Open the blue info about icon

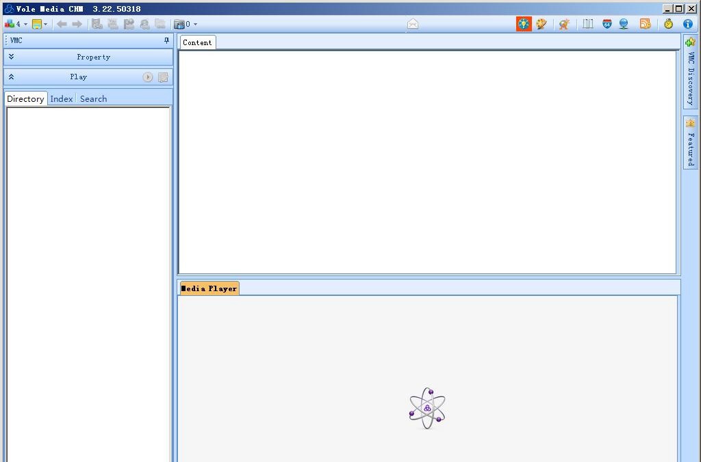point(688,24)
